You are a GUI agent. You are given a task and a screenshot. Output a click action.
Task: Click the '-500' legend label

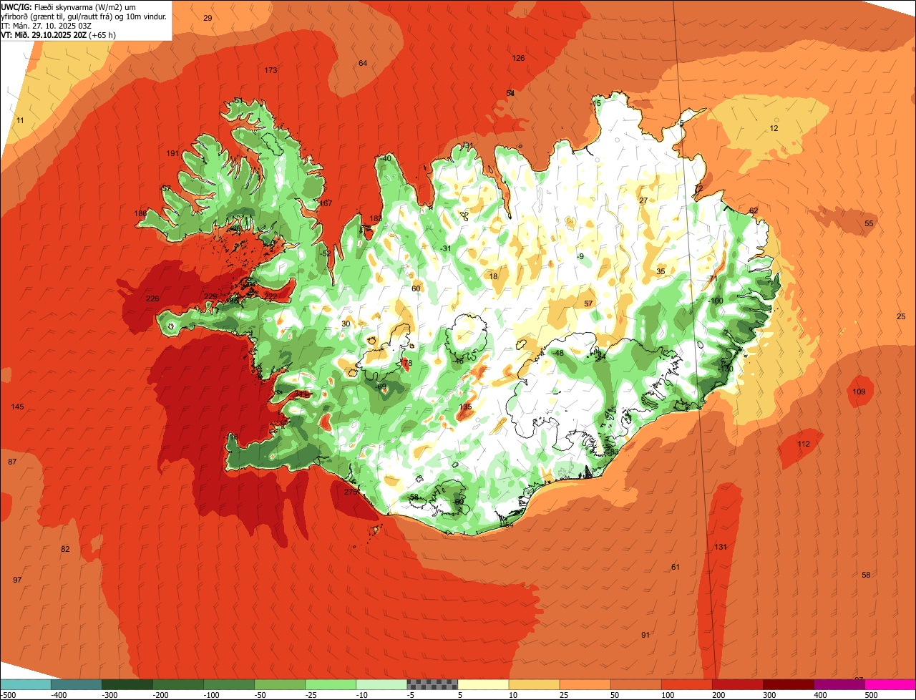(x=8, y=695)
